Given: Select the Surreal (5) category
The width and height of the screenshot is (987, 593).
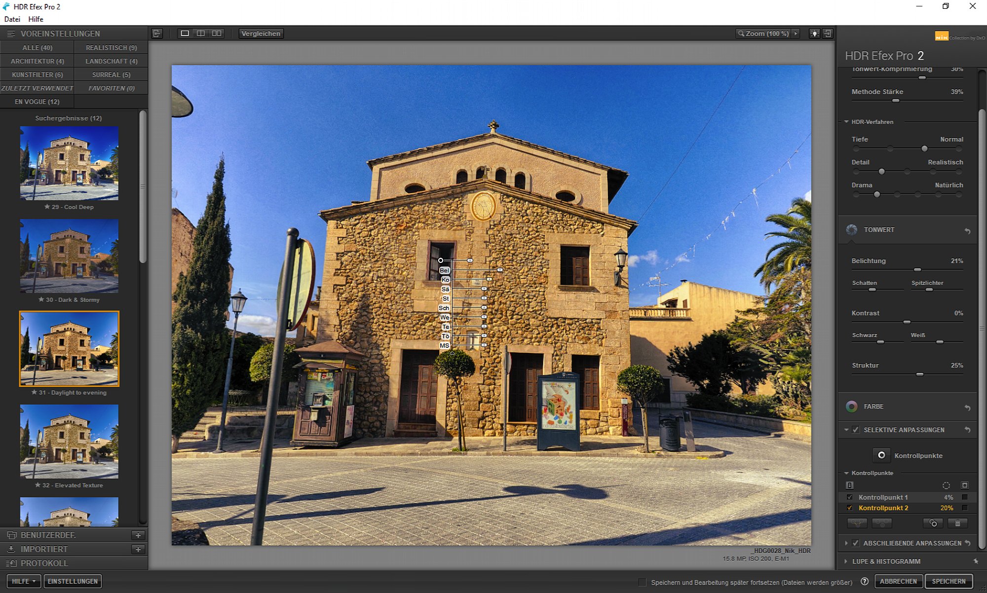Looking at the screenshot, I should point(111,74).
